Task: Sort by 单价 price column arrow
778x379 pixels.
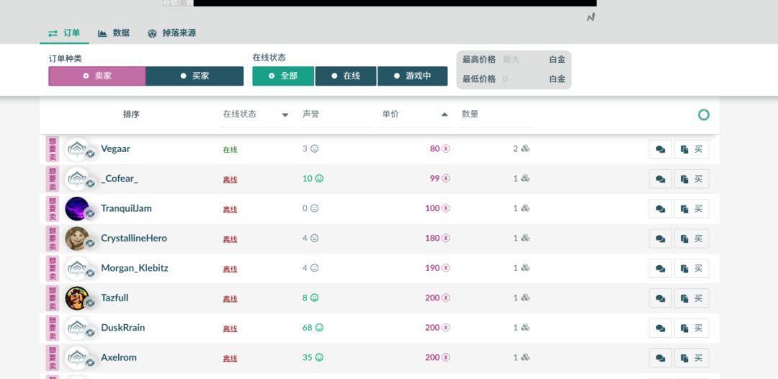Action: [x=444, y=115]
